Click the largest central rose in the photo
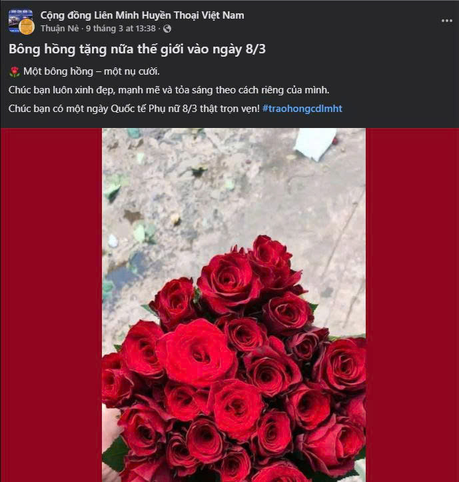The image size is (459, 482). [x=197, y=353]
